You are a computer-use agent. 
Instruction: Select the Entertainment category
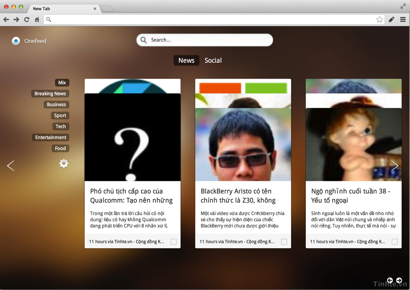click(51, 137)
